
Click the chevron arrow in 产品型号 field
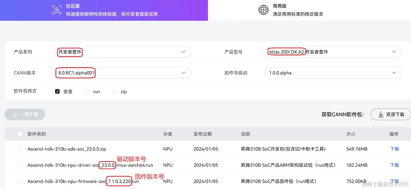pos(394,52)
